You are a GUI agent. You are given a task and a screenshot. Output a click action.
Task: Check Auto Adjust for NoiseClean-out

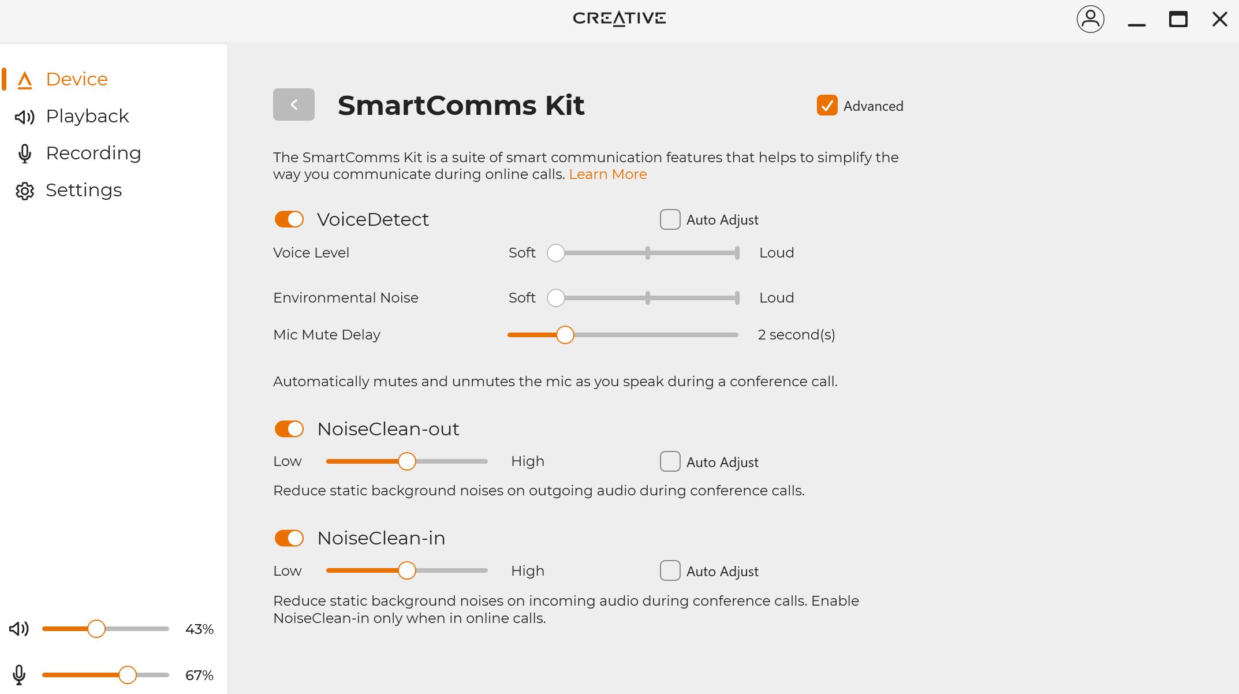(x=670, y=461)
